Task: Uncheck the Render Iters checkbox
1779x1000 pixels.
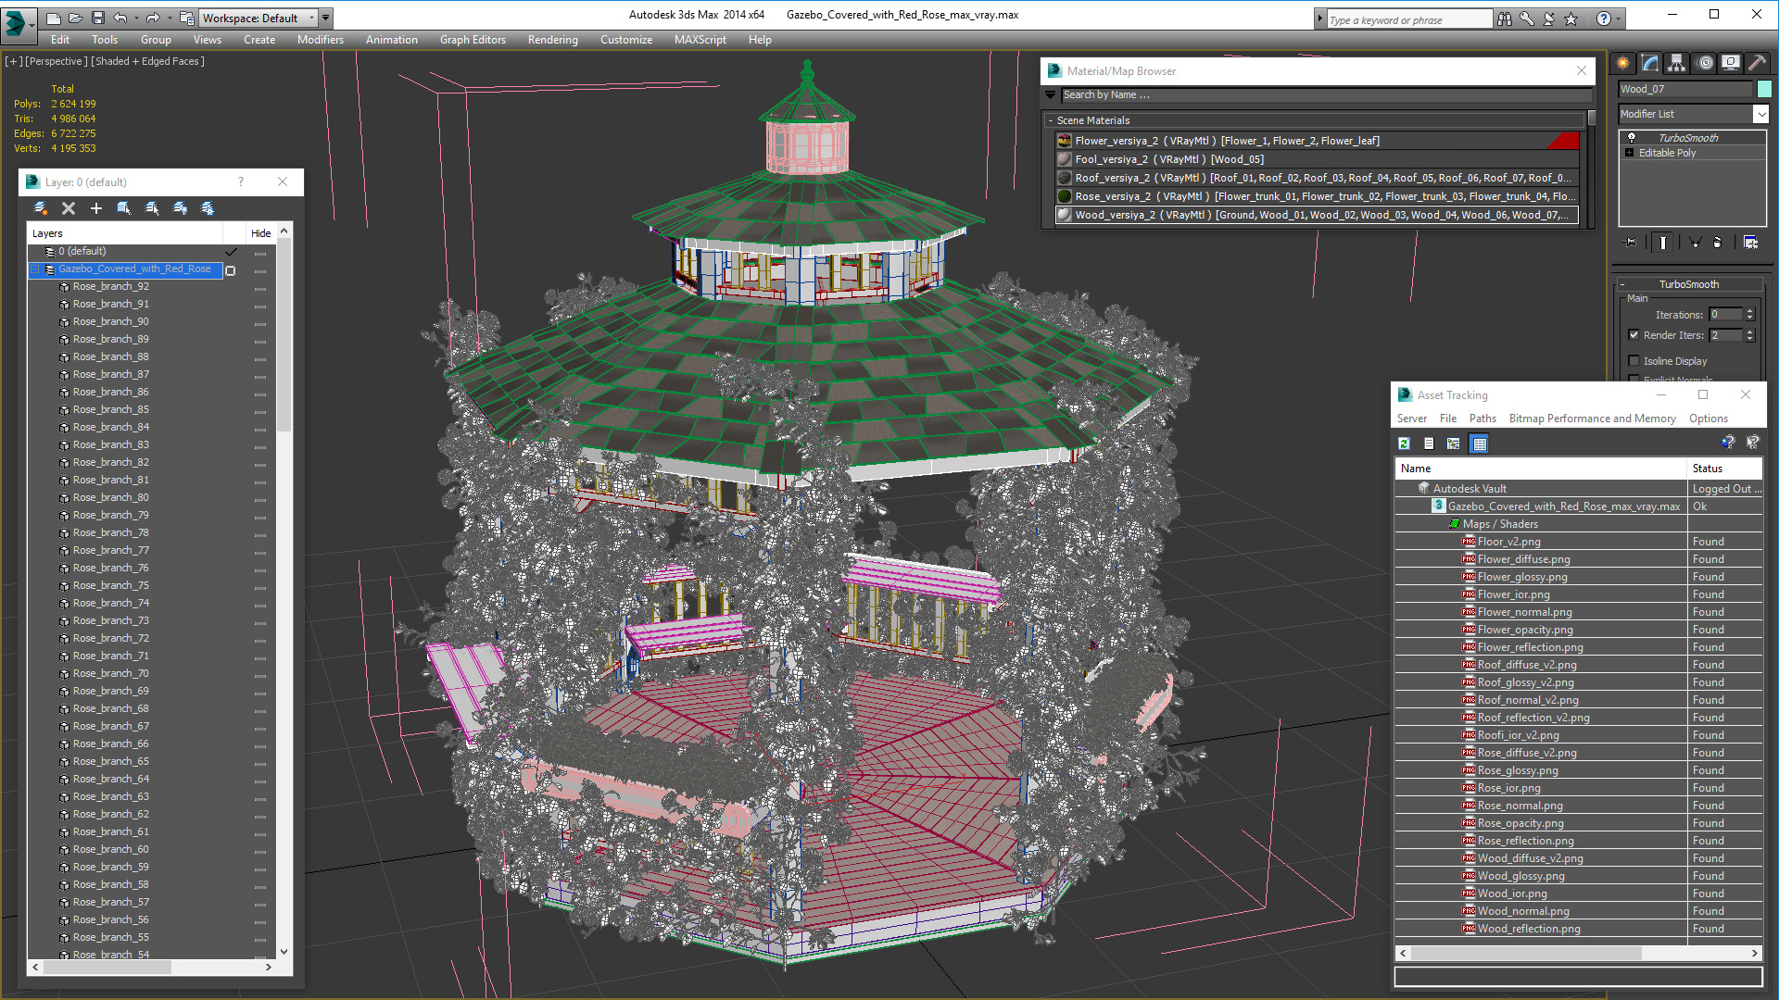Action: pos(1634,335)
